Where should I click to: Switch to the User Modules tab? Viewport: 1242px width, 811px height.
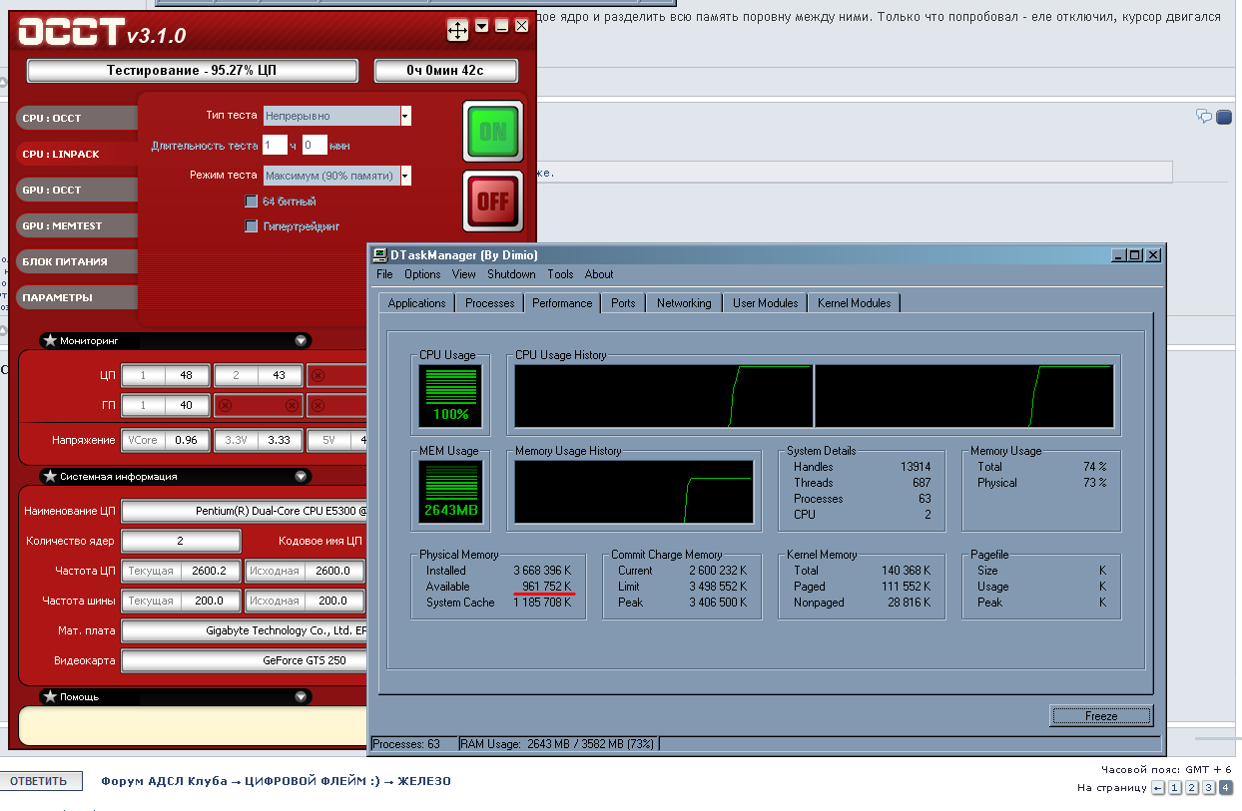[766, 303]
